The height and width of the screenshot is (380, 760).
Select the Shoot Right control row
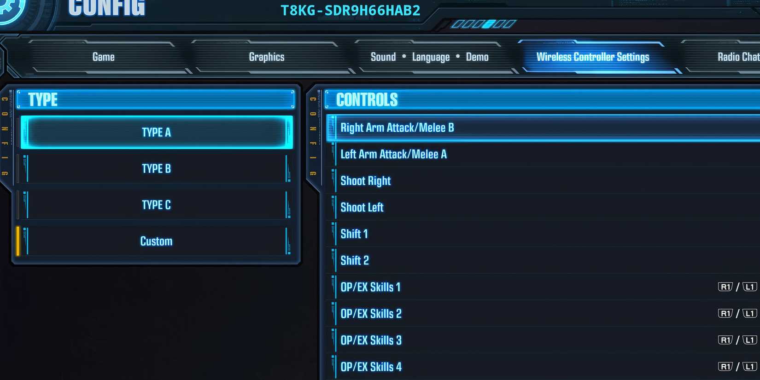point(544,181)
